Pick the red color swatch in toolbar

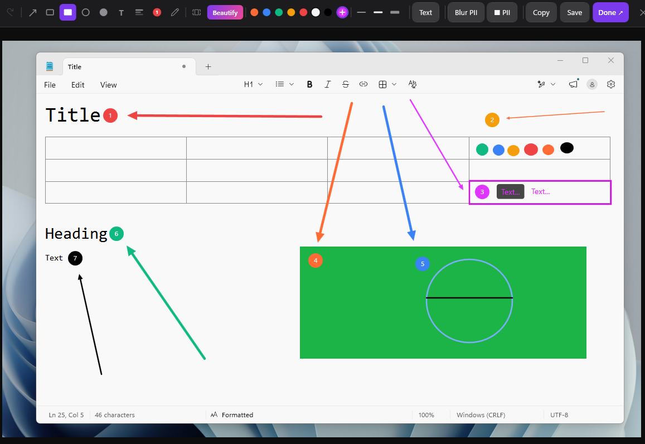point(304,12)
